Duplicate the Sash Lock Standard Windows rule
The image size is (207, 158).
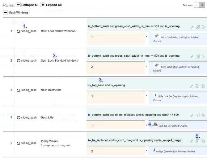point(197,57)
